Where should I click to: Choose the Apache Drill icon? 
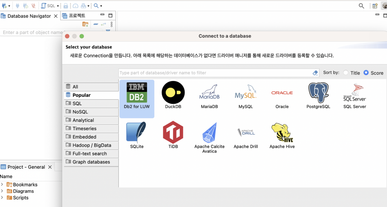point(246,132)
